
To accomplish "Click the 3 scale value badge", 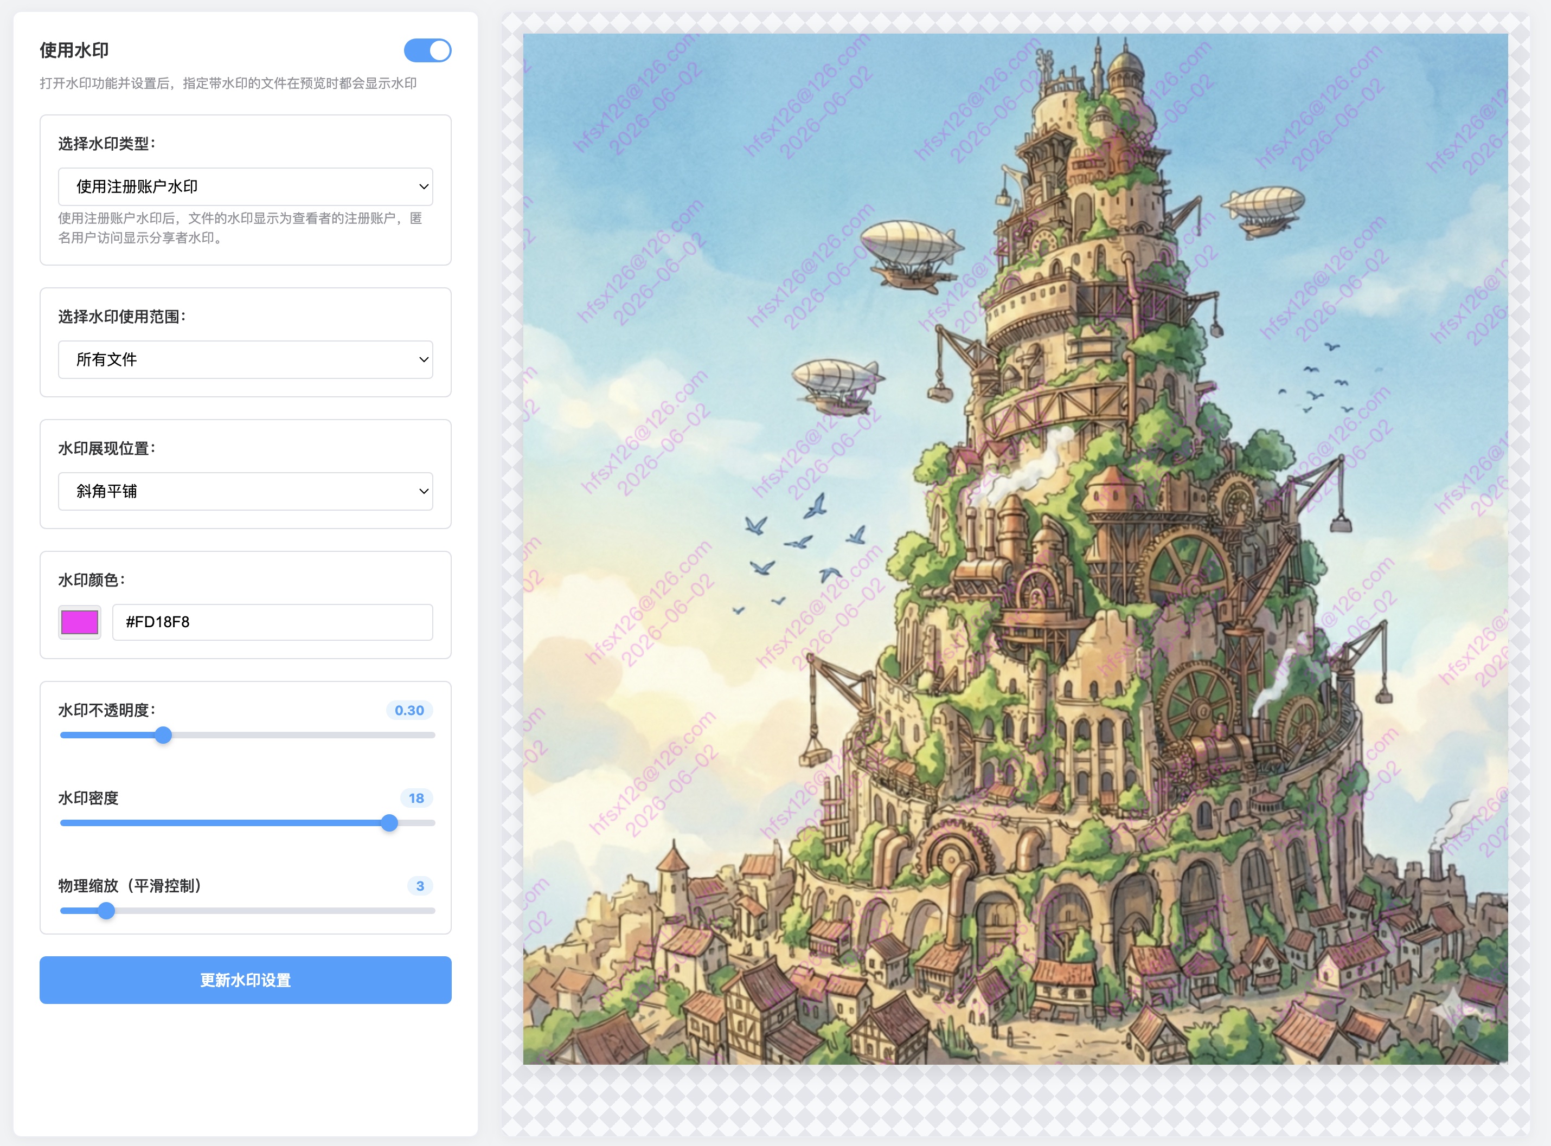I will [420, 886].
